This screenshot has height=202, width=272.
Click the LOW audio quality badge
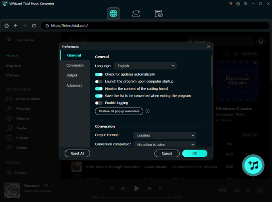223,190
